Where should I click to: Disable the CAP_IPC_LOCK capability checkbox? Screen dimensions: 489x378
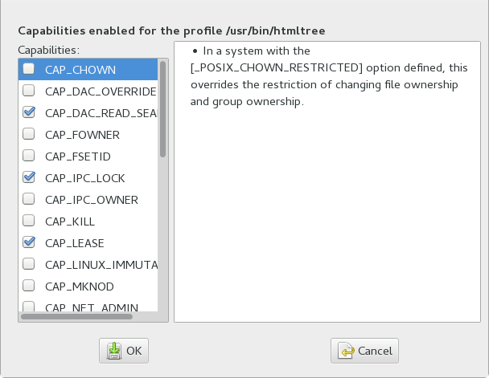29,177
